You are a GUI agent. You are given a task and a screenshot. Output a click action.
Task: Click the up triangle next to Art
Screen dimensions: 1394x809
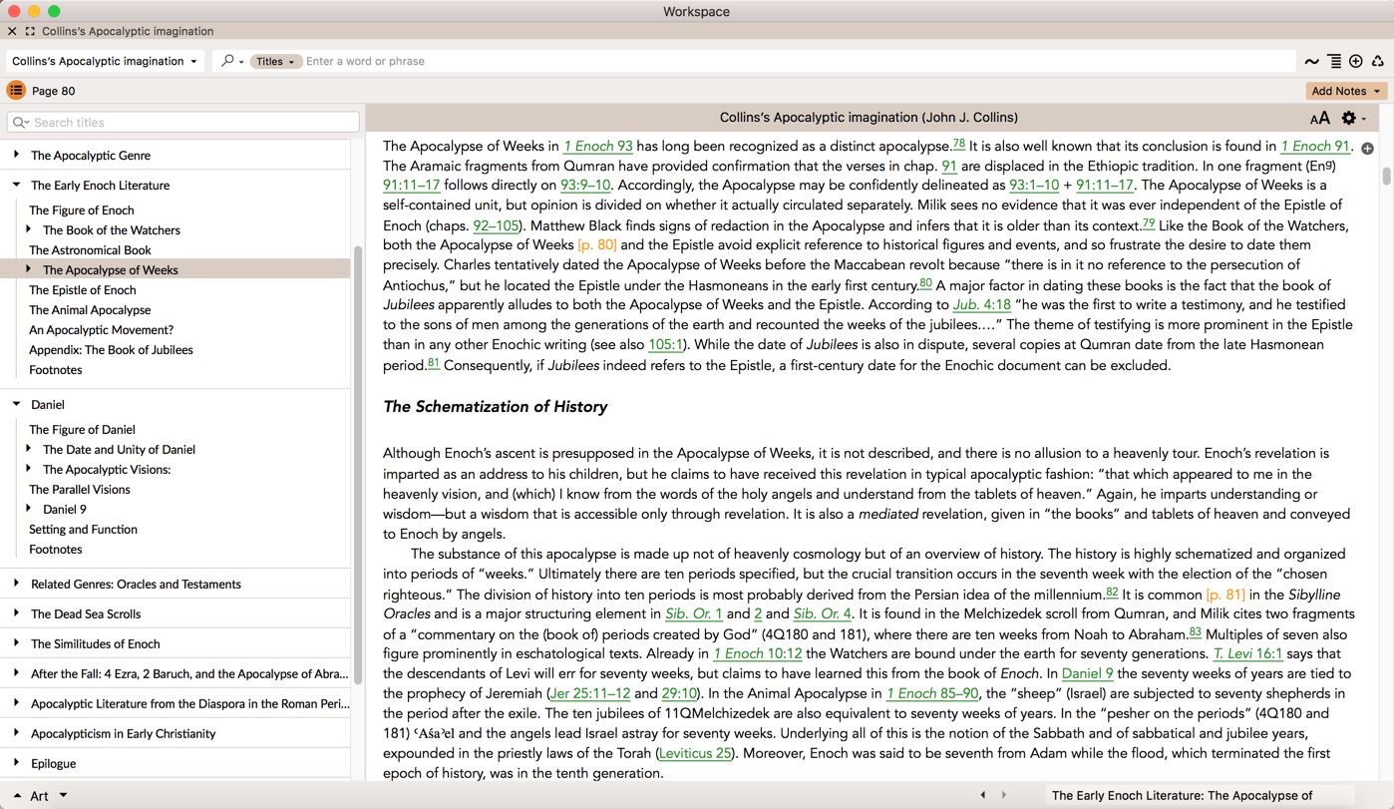(17, 796)
